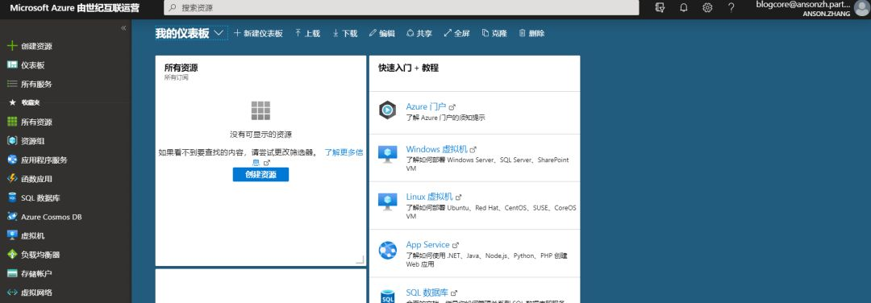This screenshot has width=871, height=303.
Task: Click the tile resize handle corner
Action: click(360, 259)
